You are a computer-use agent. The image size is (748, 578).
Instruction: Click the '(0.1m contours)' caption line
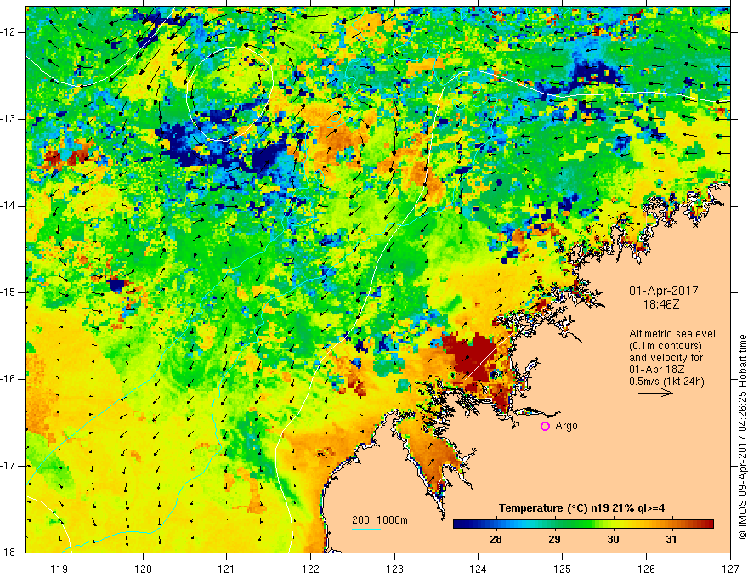pyautogui.click(x=665, y=346)
